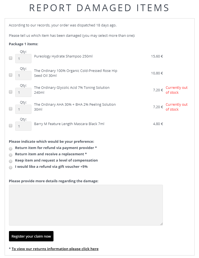
Task: Click the Barry M Feature Length Mascara name
Action: click(69, 124)
